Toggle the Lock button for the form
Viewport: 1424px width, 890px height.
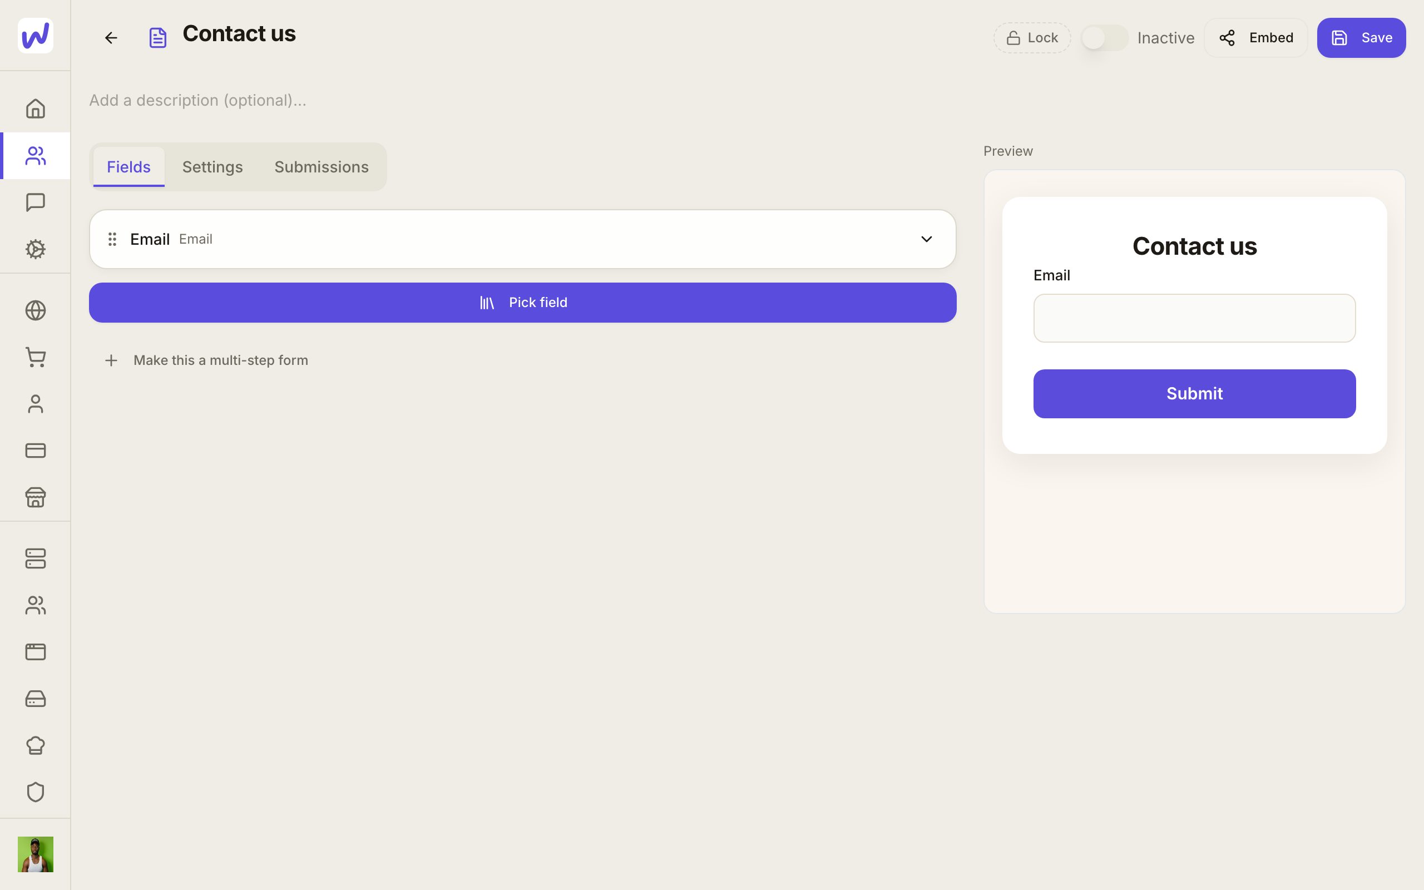click(x=1031, y=38)
